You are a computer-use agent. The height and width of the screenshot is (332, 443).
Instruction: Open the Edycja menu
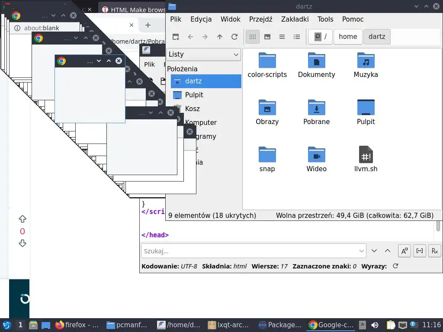[x=201, y=19]
